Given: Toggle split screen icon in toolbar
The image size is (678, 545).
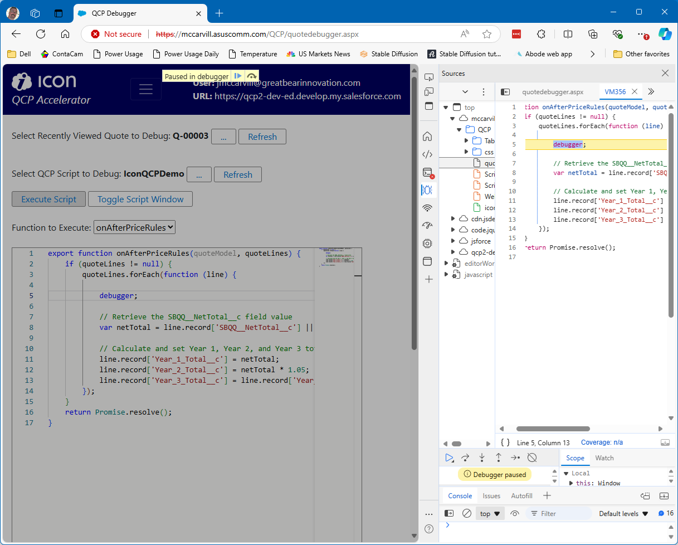Looking at the screenshot, I should coord(568,34).
